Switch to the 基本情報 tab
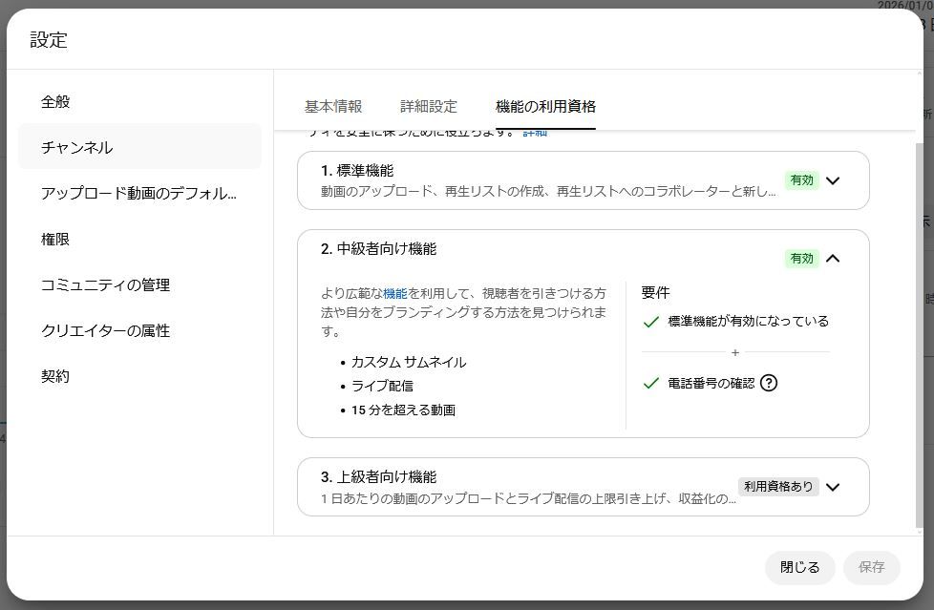Screen dimensions: 934x610 click(333, 106)
